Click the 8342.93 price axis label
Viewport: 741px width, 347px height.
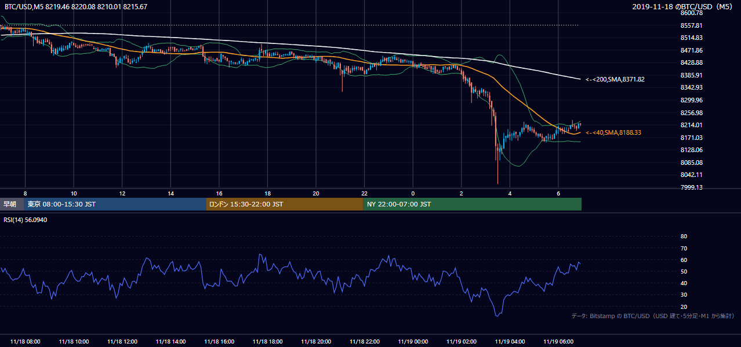(x=691, y=87)
